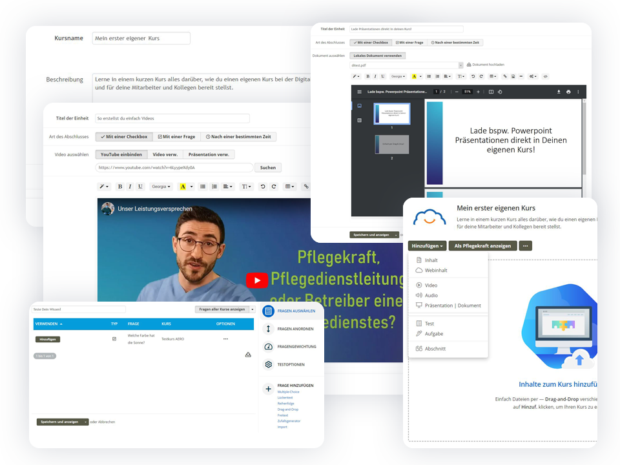Choose 'Nach einer bestimmten Zeit' in video unit

click(238, 137)
